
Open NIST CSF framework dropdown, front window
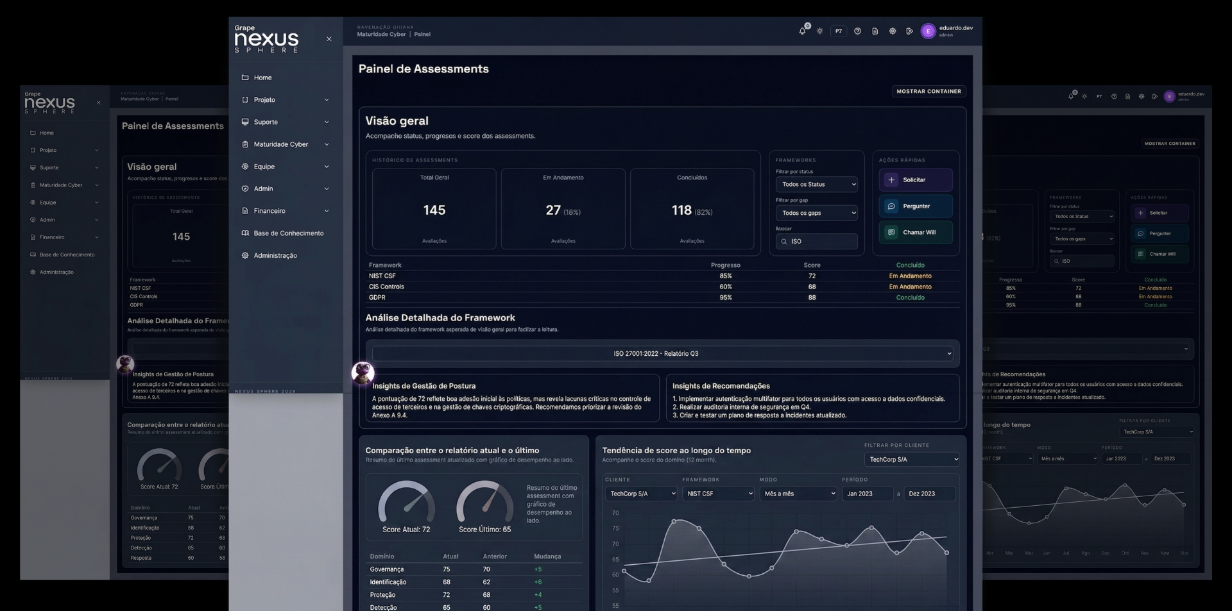[x=718, y=494]
